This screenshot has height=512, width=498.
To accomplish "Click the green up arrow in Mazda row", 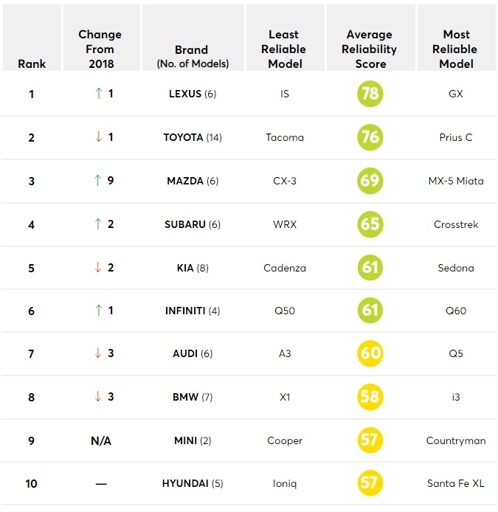I will click(97, 181).
